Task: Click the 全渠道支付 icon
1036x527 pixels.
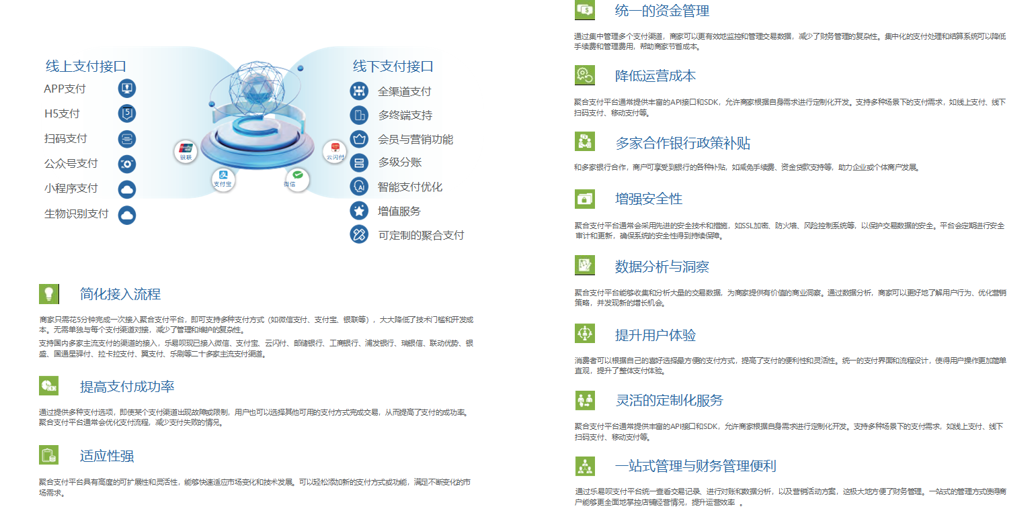Action: pyautogui.click(x=359, y=91)
